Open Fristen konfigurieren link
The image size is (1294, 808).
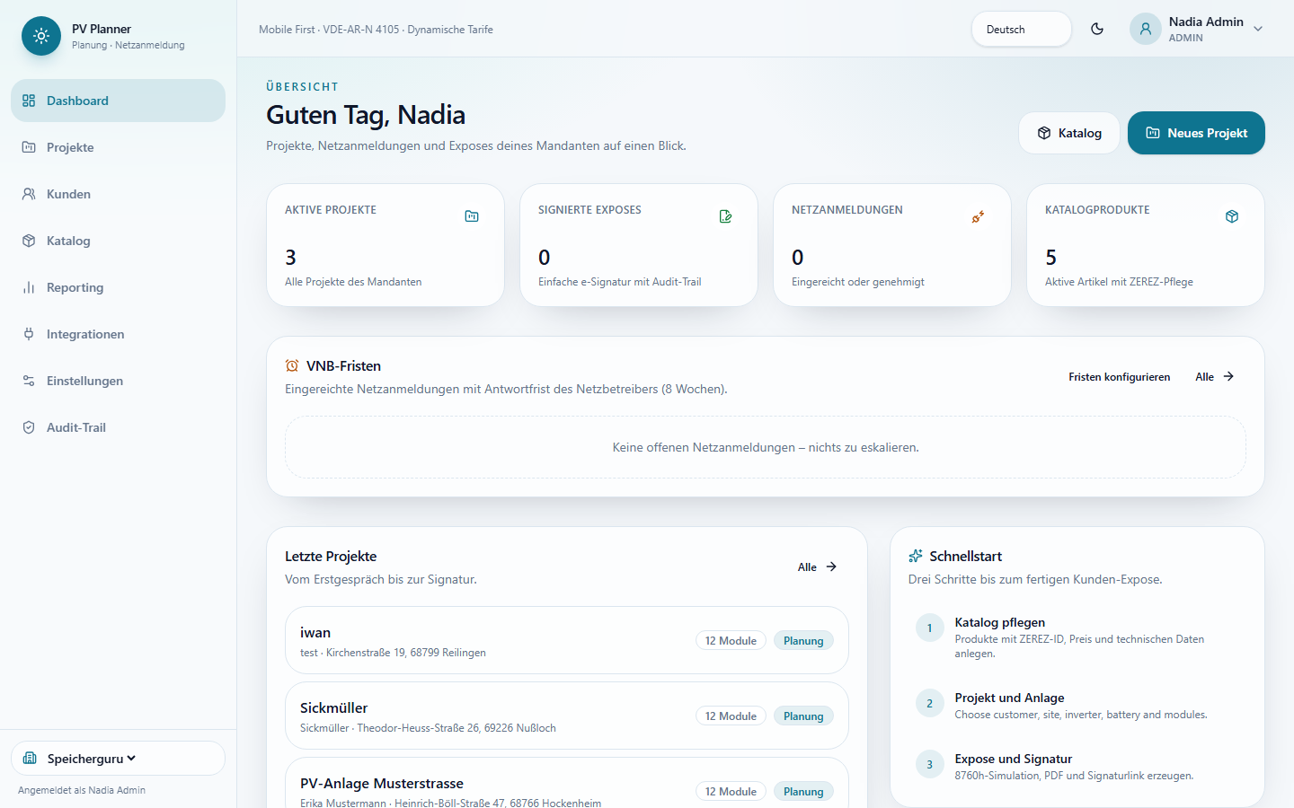tap(1120, 377)
